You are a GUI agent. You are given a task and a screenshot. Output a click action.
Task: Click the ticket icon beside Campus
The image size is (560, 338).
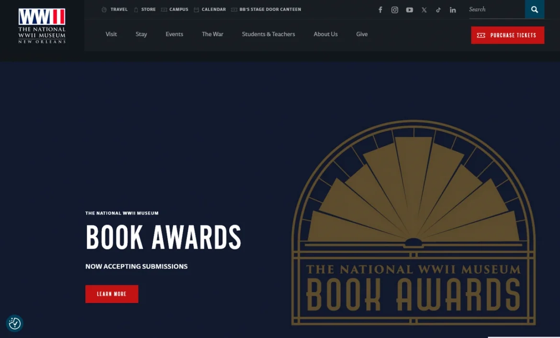164,10
